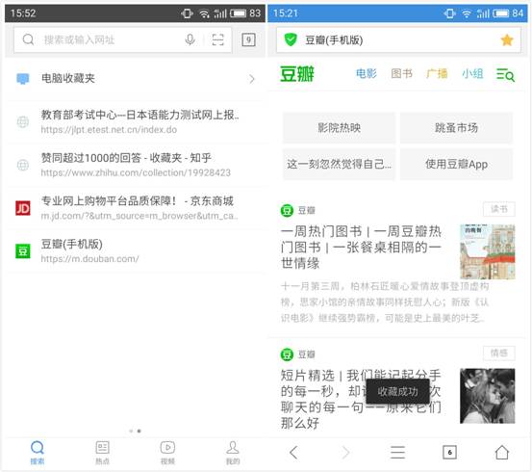Open bookmark 赞同超过1000的回答 - 收藏夹 - 知乎
Image resolution: width=532 pixels, height=472 pixels.
(x=136, y=165)
